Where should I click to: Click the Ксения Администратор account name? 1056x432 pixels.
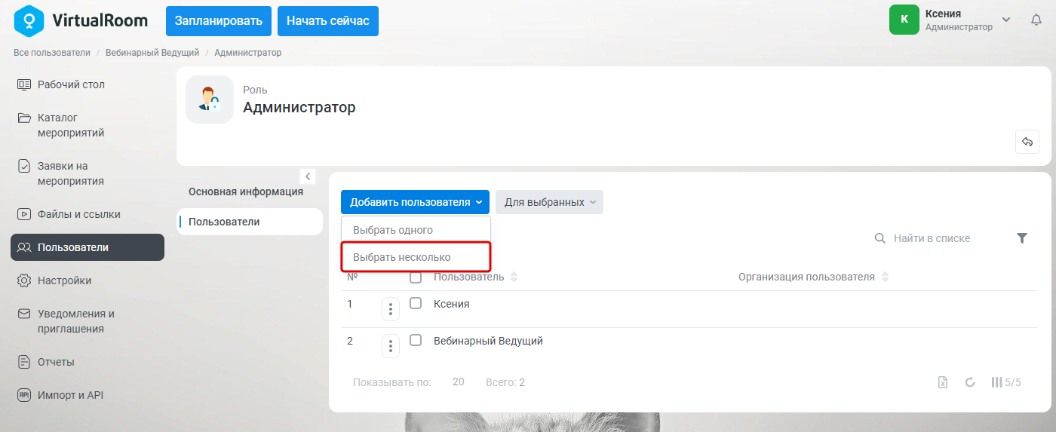point(959,20)
